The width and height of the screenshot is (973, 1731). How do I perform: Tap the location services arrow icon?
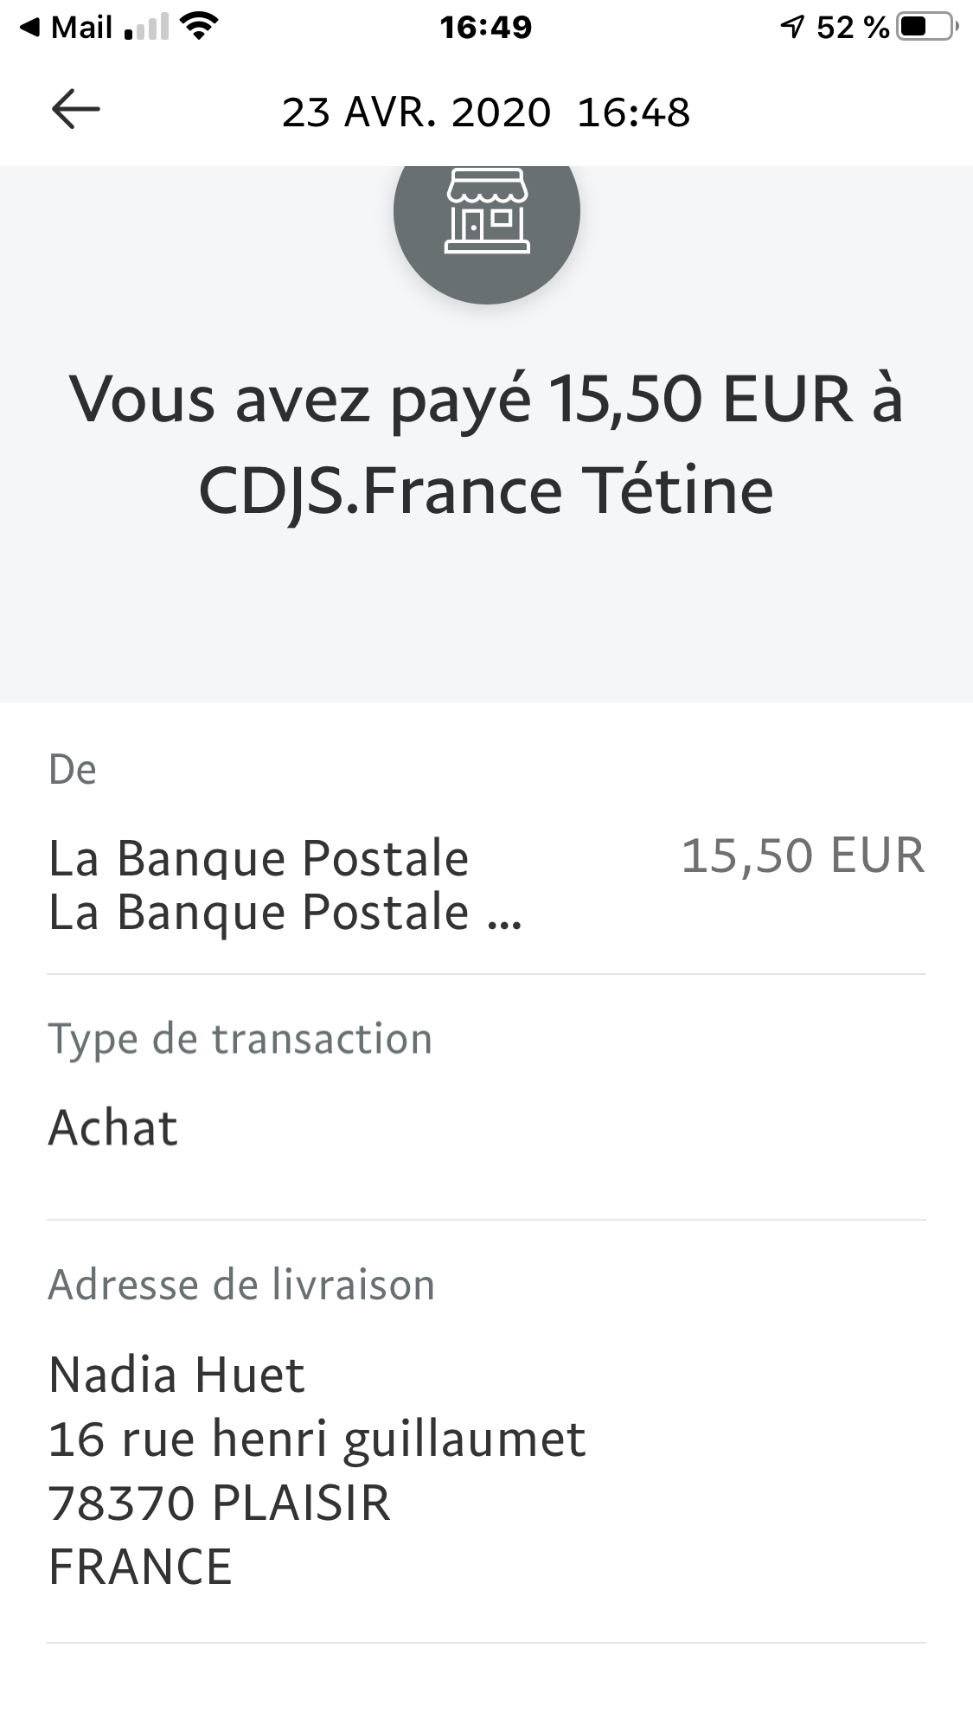(791, 28)
